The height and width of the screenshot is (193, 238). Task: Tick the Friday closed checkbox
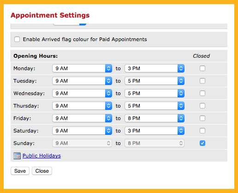click(x=202, y=118)
